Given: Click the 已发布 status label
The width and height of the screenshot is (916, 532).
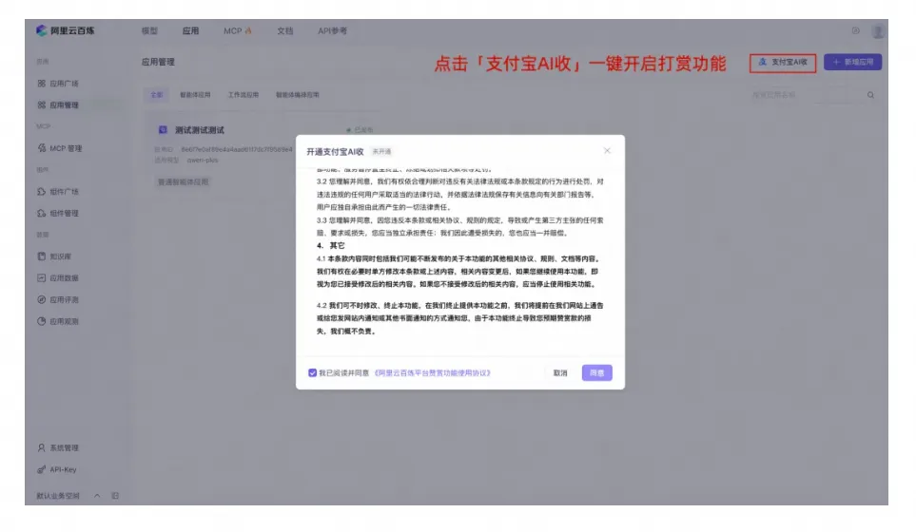Looking at the screenshot, I should [x=360, y=130].
